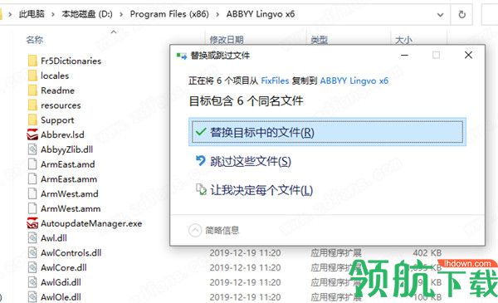The height and width of the screenshot is (303, 498).
Task: Click the AbbyyZlib.dll file name
Action: 66,149
